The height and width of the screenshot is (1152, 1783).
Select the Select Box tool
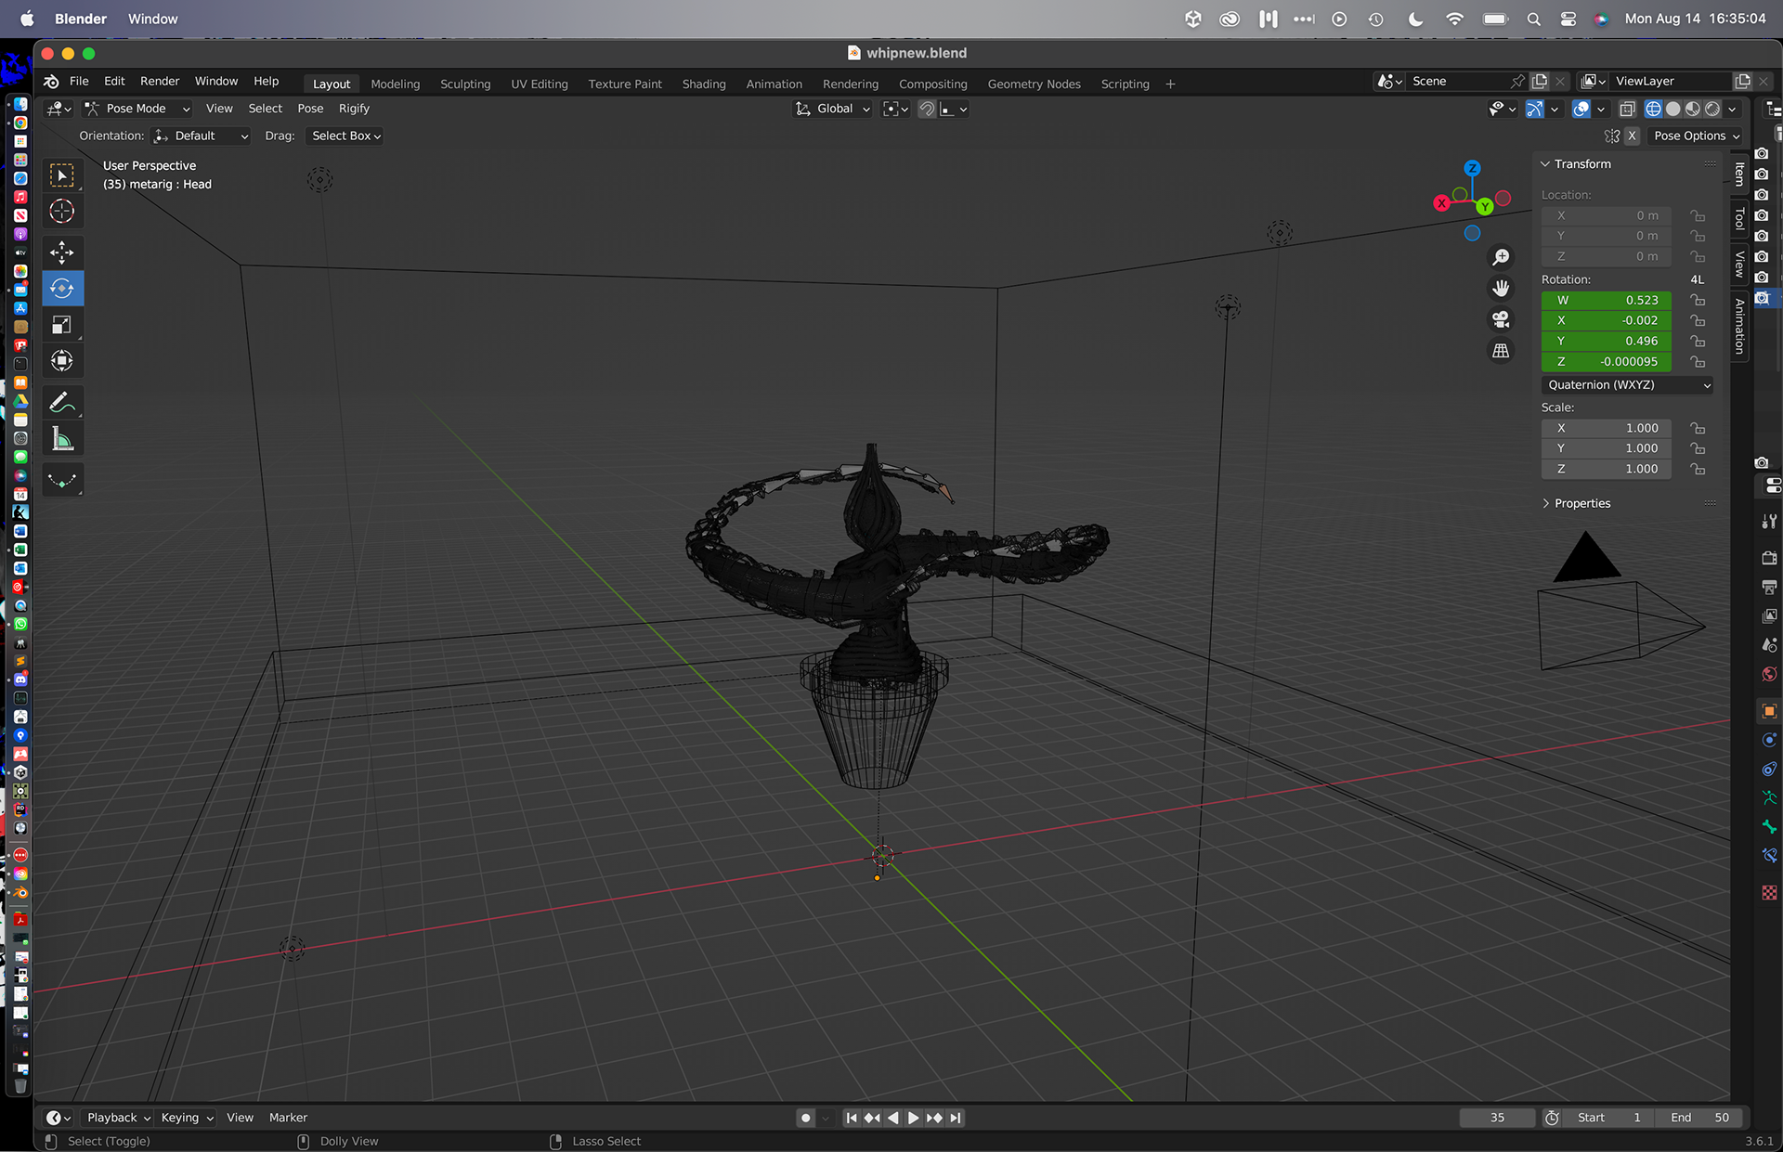pyautogui.click(x=62, y=175)
